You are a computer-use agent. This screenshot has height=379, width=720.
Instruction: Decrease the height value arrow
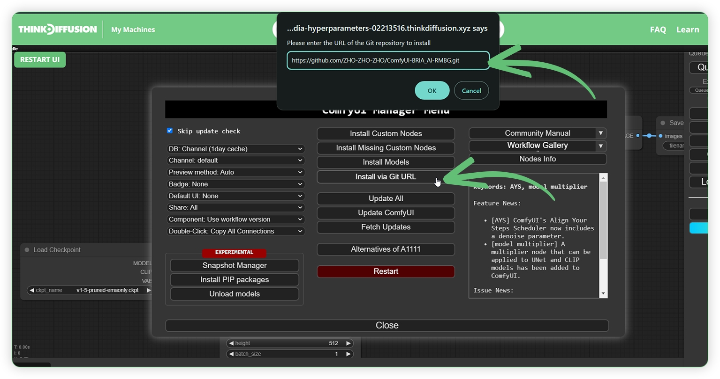(x=231, y=343)
